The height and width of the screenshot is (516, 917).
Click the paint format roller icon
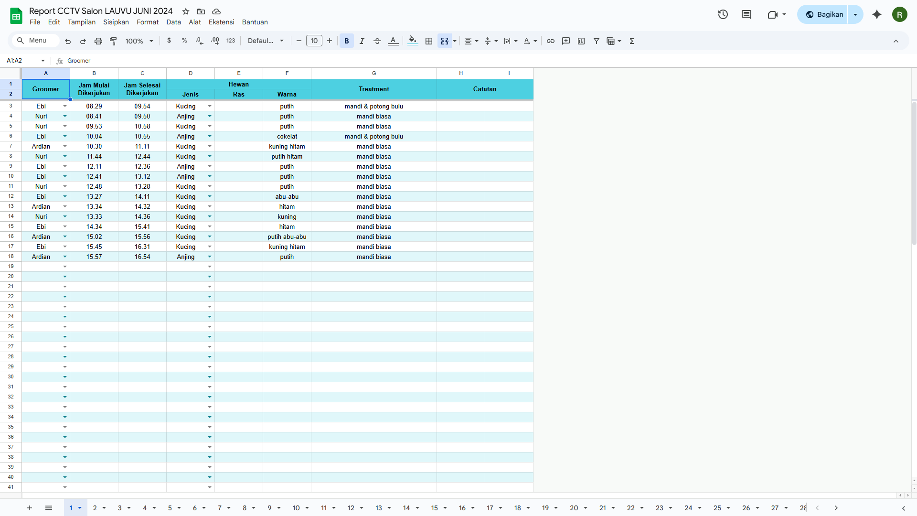[114, 41]
